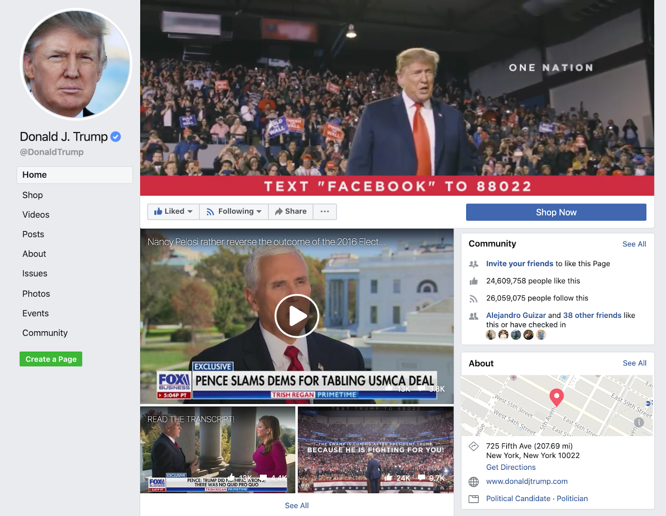Viewport: 666px width, 516px height.
Task: Click the 26,059,075 people follow this text
Action: tap(537, 298)
